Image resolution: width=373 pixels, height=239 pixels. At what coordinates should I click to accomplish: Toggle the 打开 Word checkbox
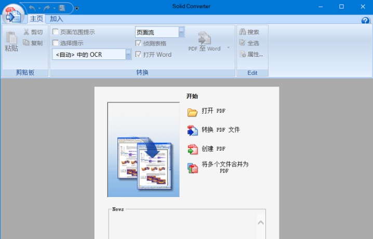[x=138, y=54]
